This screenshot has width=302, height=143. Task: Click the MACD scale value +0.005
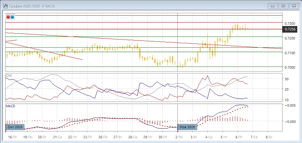tap(290, 106)
